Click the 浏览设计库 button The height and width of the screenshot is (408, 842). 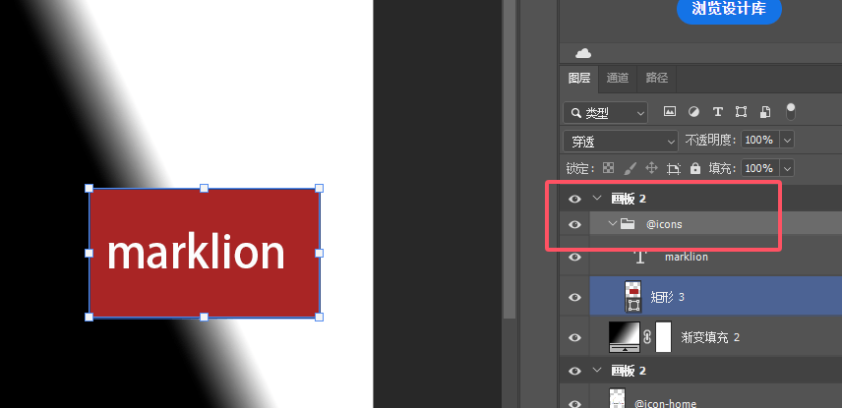pos(729,9)
